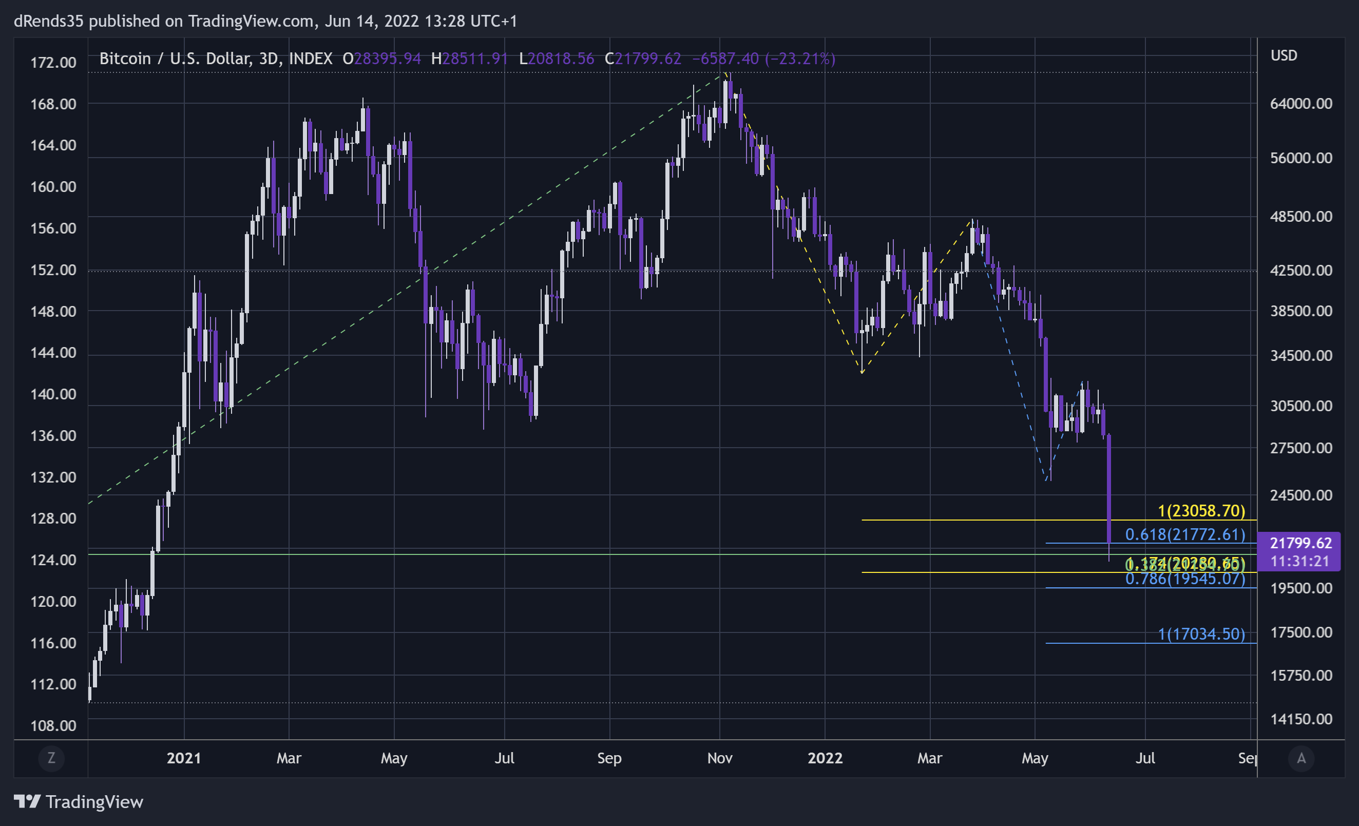Click the published by dRends35 header text
The width and height of the screenshot is (1359, 826).
click(265, 21)
